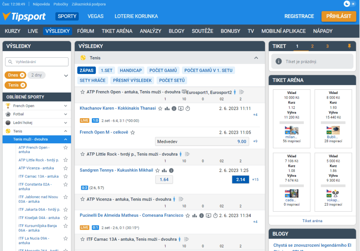Star the Sandgren - Kukushkin match
This screenshot has height=251, width=360.
point(157,170)
